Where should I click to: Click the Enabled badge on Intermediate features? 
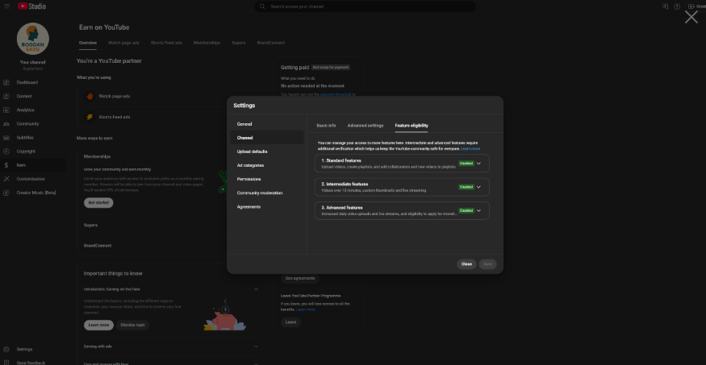[466, 187]
